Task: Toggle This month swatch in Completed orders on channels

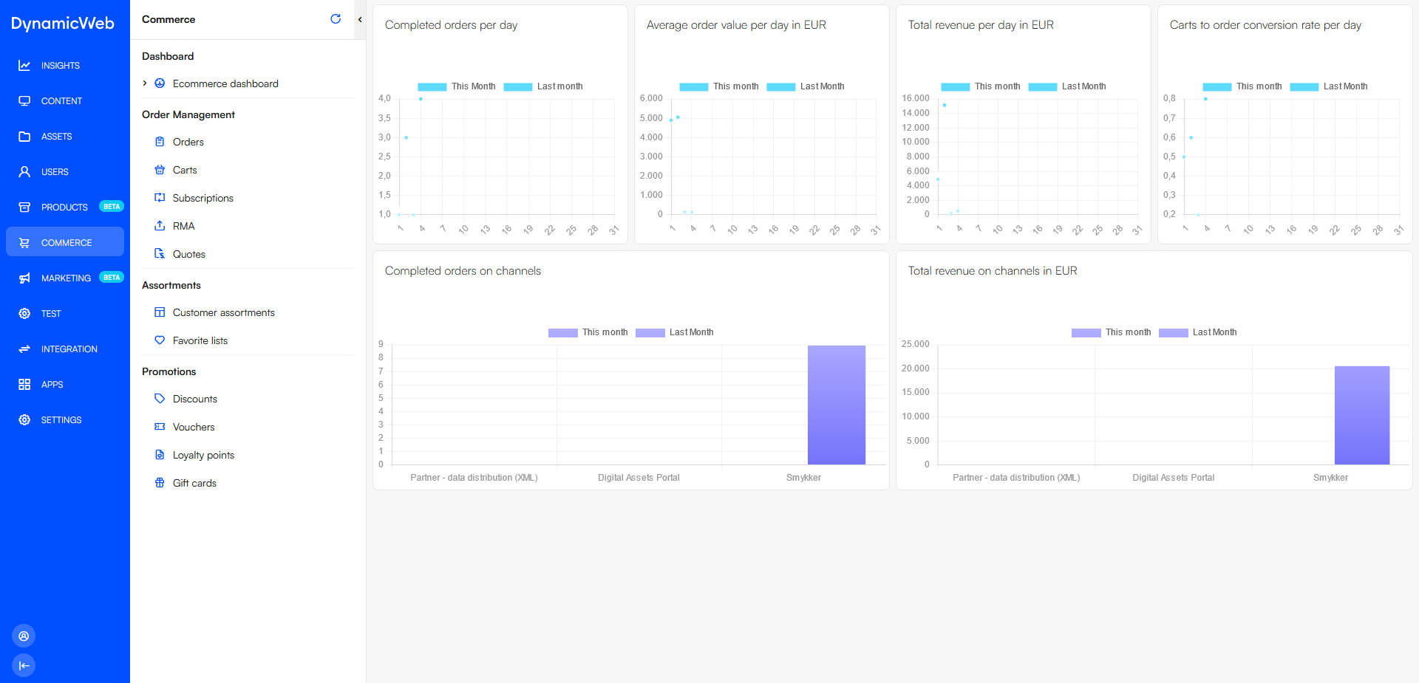Action: (x=563, y=333)
